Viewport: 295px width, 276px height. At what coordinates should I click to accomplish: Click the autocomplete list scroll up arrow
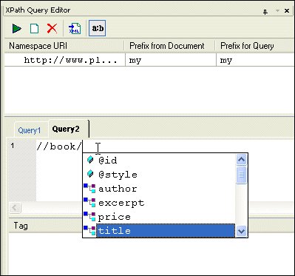241,160
